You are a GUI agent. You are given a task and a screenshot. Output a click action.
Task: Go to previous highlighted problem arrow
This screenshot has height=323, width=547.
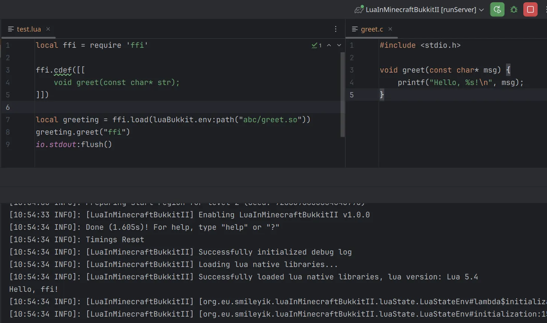click(329, 45)
